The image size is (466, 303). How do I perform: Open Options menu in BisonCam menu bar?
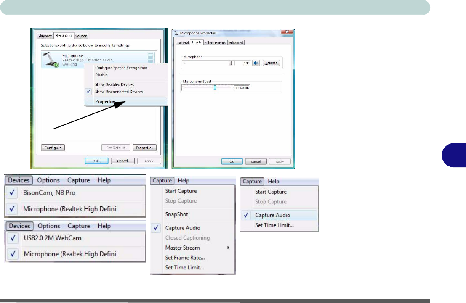(x=48, y=180)
